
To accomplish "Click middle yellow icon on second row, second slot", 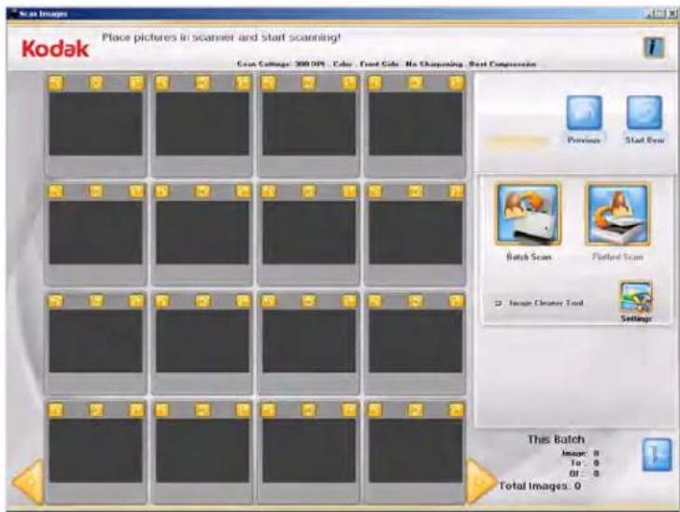I will [203, 192].
